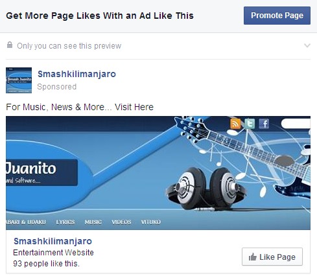
Task: Open the preview options chevron dropdown
Action: [x=307, y=45]
